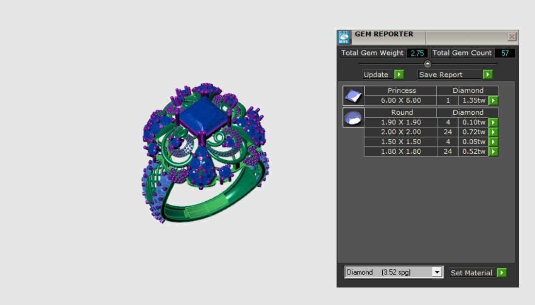The image size is (535, 305).
Task: Click the 1.35tw weight cell
Action: 474,101
